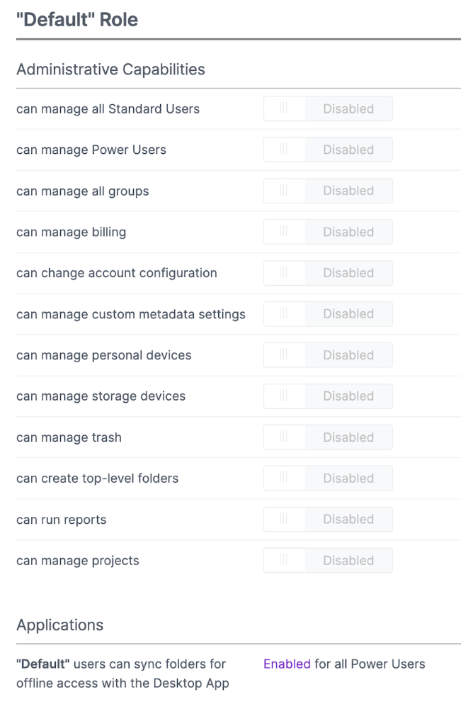Image resolution: width=461 pixels, height=709 pixels.
Task: Click the Desktop App sync folders description text
Action: (x=122, y=674)
